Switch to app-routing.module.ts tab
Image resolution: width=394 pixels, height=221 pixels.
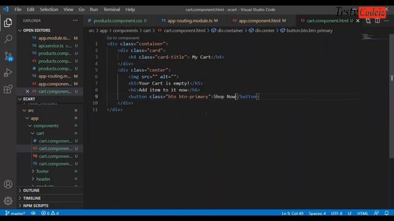click(x=190, y=21)
